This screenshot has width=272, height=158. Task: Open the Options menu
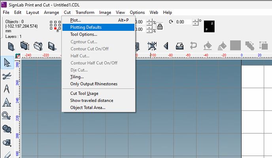(137, 13)
